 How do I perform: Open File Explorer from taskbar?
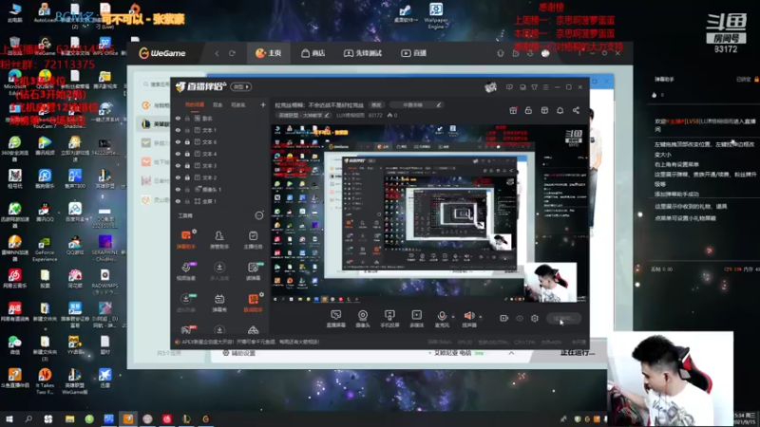pyautogui.click(x=69, y=419)
